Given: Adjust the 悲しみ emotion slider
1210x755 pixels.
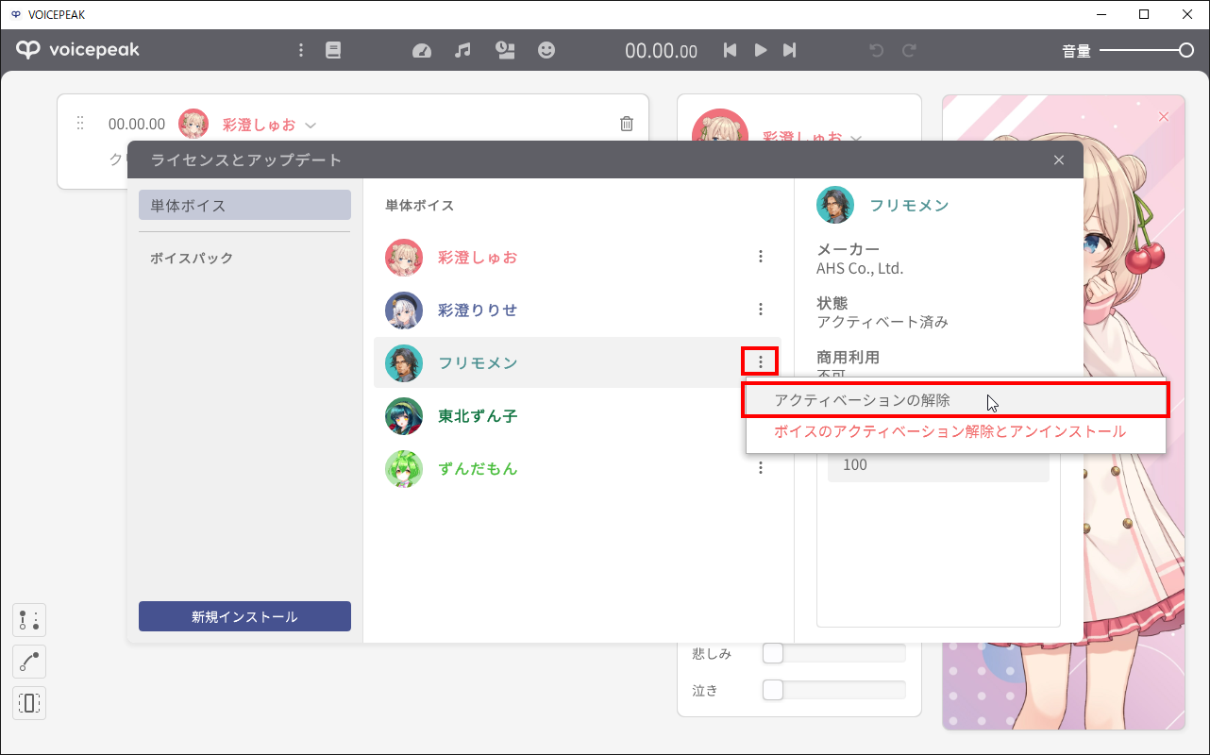Looking at the screenshot, I should (833, 653).
